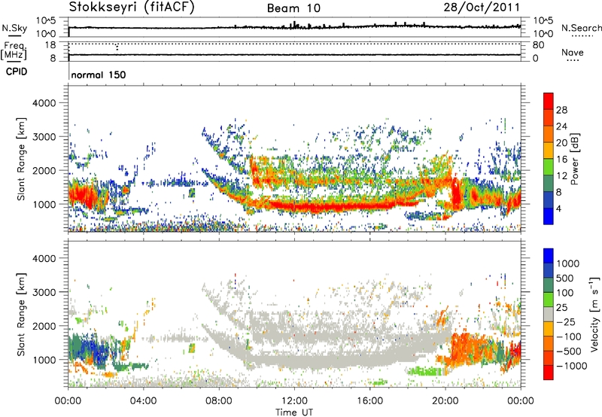Viewport: 602px width, 417px height.
Task: Click the red segment of the power color bar
Action: tap(549, 100)
